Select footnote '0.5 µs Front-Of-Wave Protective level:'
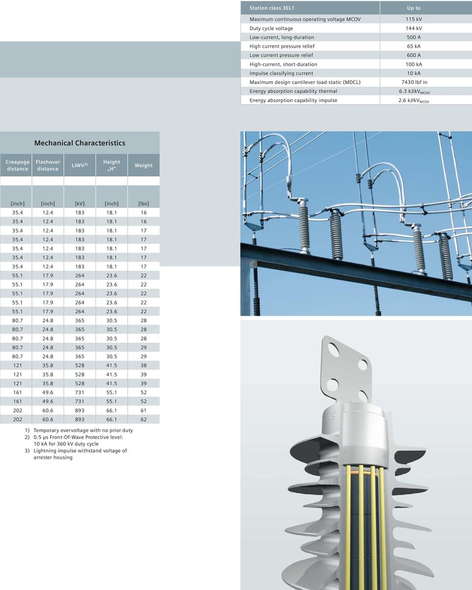The height and width of the screenshot is (590, 472). (x=78, y=437)
